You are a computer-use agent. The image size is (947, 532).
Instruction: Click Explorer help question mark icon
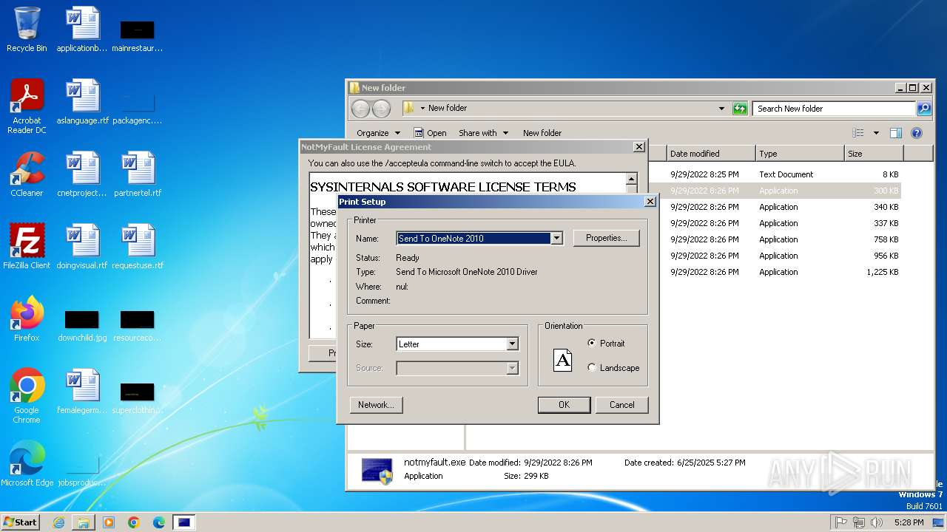pos(917,133)
